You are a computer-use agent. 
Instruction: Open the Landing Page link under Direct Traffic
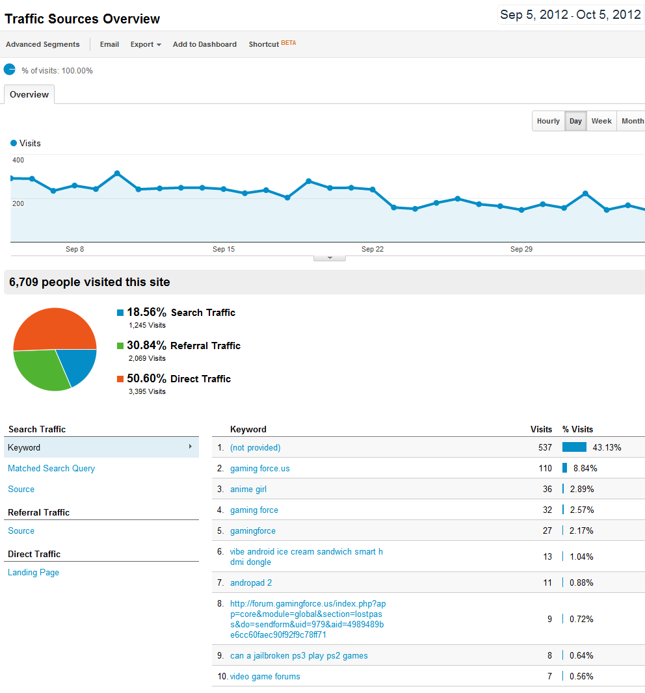tap(33, 572)
